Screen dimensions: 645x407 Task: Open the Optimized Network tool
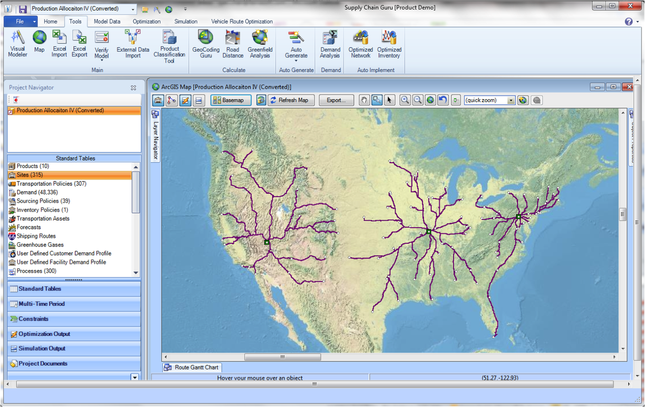pos(360,44)
